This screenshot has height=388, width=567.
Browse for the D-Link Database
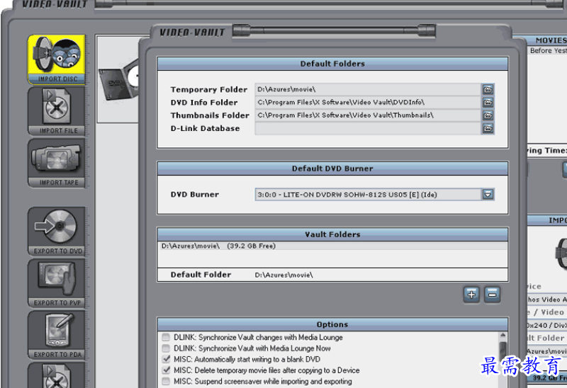click(x=488, y=128)
